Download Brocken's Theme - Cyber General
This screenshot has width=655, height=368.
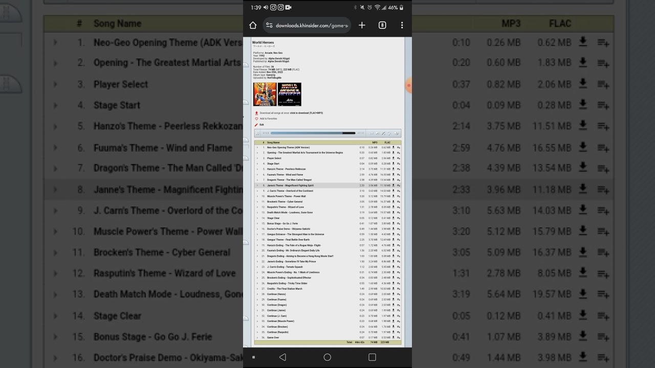(x=394, y=202)
